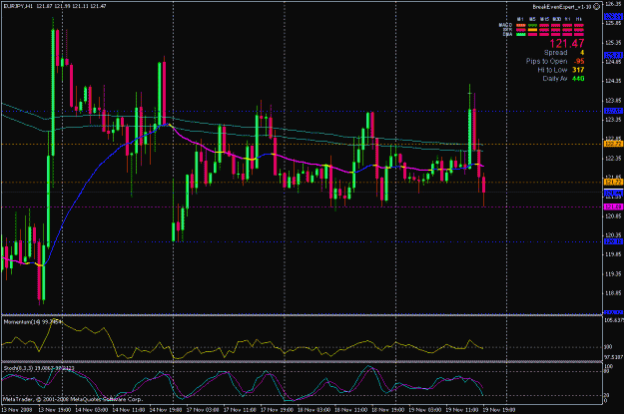Screen dimensions: 624x414
Task: Click the 80 level on Stochastic scale
Action: 607,371
